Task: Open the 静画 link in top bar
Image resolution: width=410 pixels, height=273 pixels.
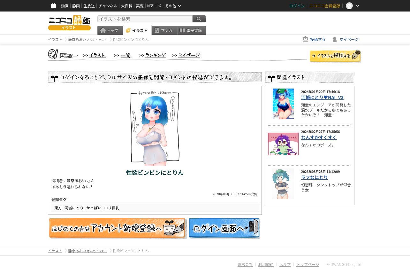Action: click(76, 6)
